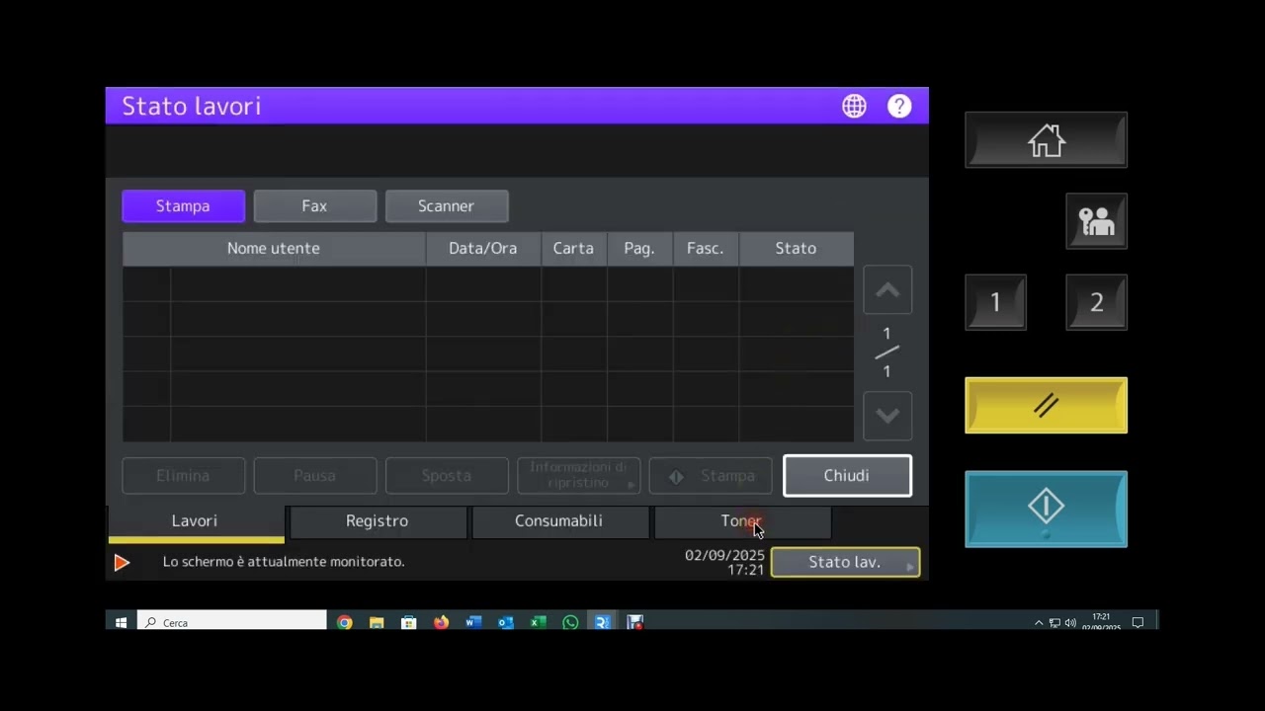Open Firefox from the taskbar
Viewport: 1265px width, 711px height.
click(441, 622)
